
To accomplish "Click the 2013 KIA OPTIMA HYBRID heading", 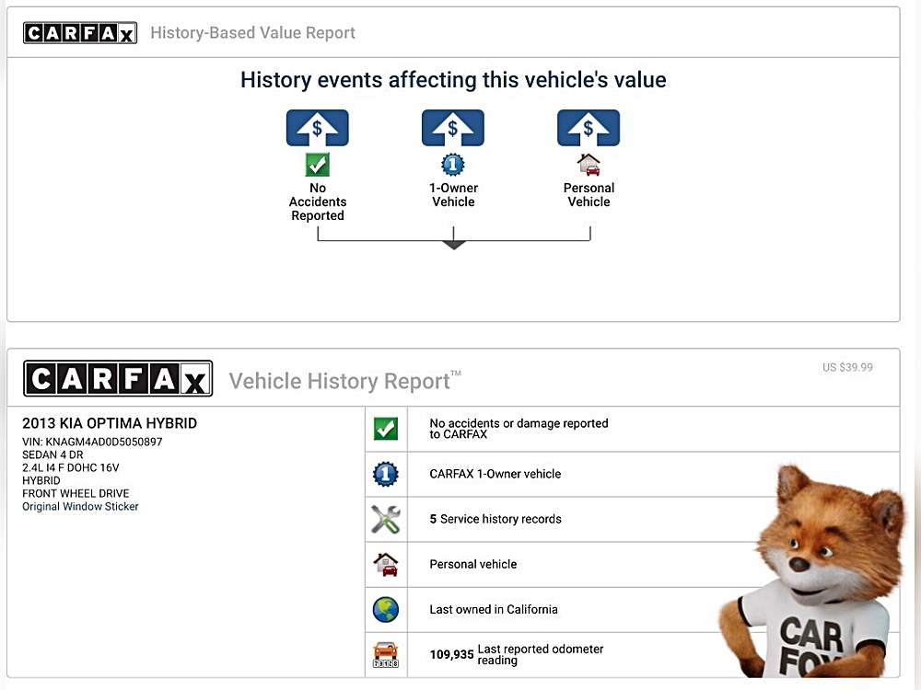I will (110, 423).
